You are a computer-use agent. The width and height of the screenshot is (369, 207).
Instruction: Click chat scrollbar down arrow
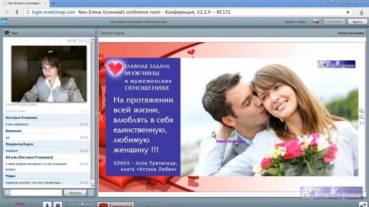click(93, 186)
